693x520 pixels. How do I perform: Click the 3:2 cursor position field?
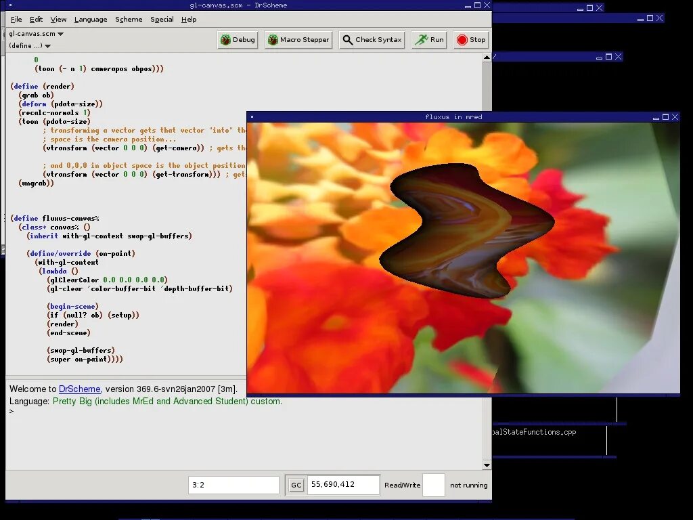233,485
